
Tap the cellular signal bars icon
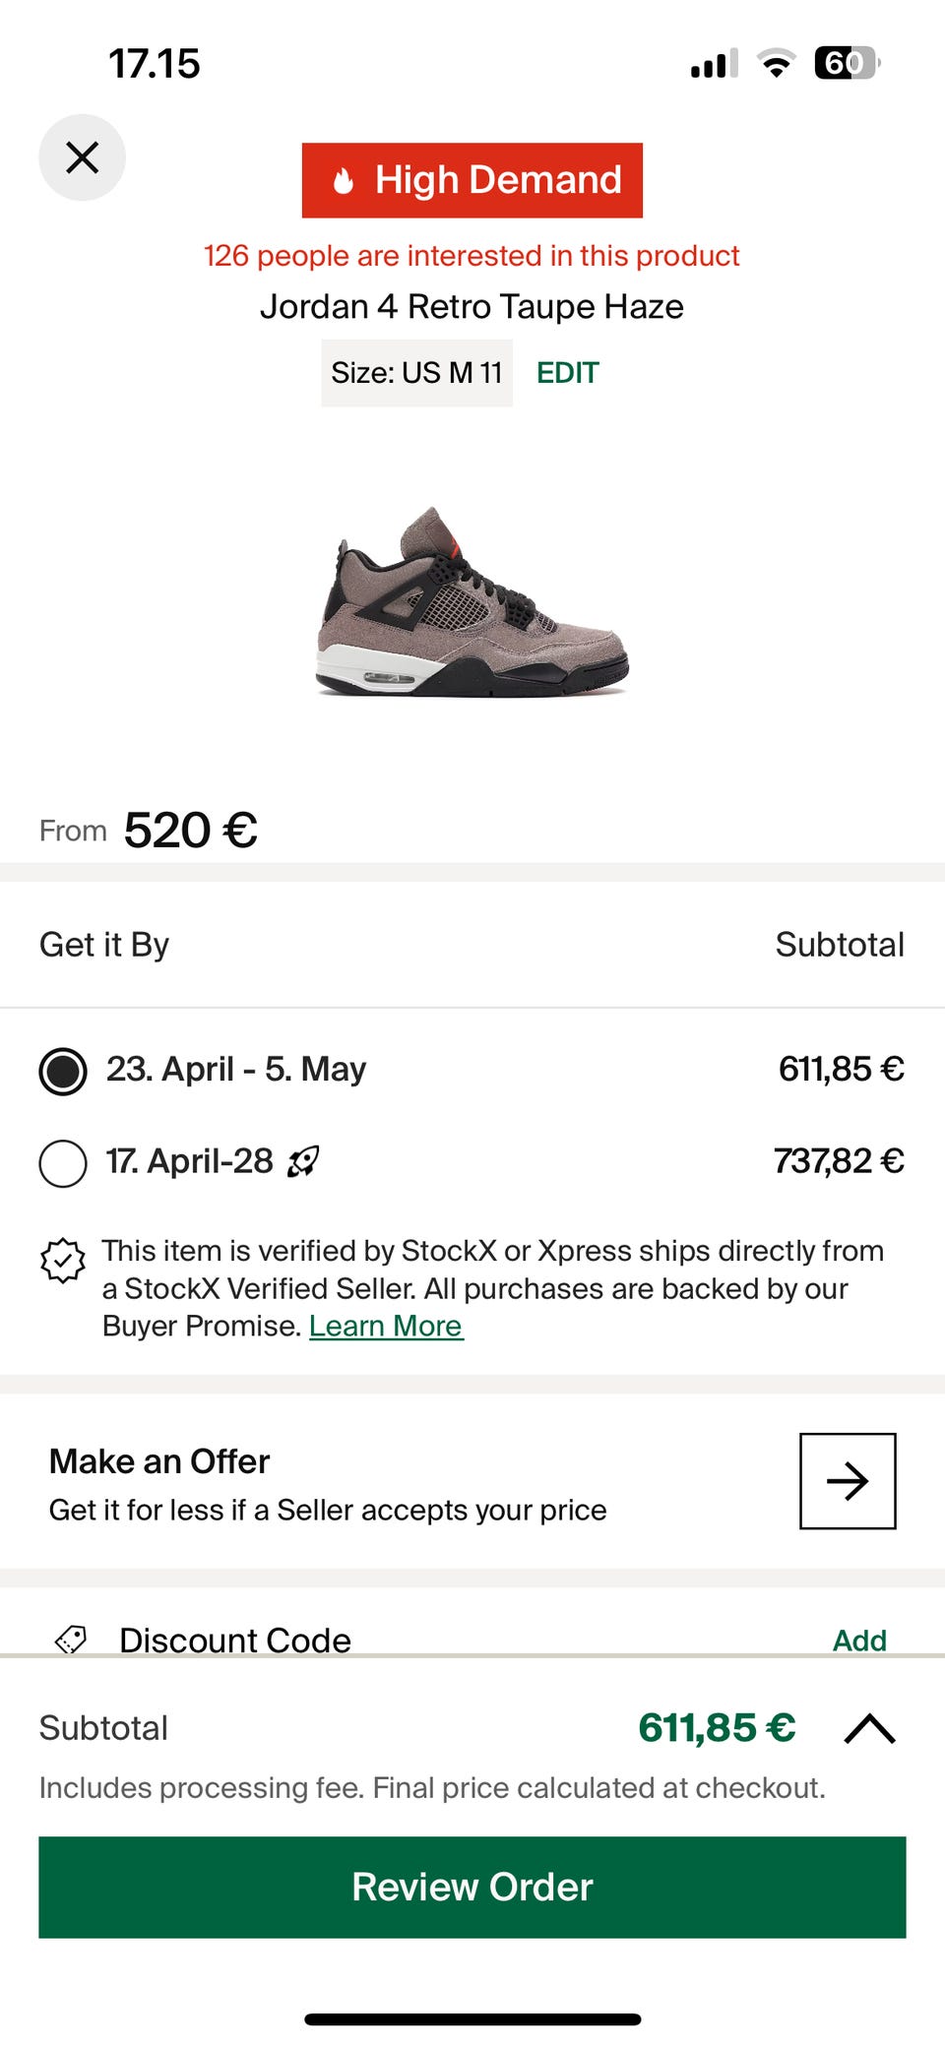[714, 65]
